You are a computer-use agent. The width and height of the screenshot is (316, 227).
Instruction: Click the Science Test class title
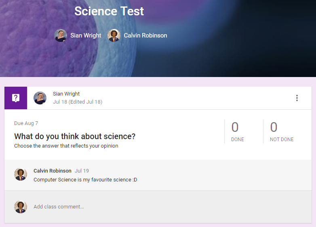point(109,11)
